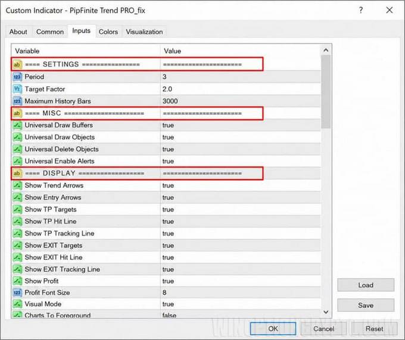
Task: Click the integer icon next to Maximum History Bars
Action: click(x=17, y=101)
